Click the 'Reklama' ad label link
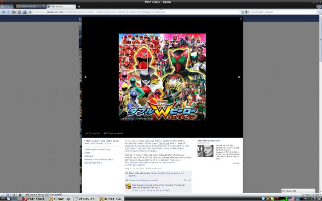The image size is (322, 201). point(236,163)
